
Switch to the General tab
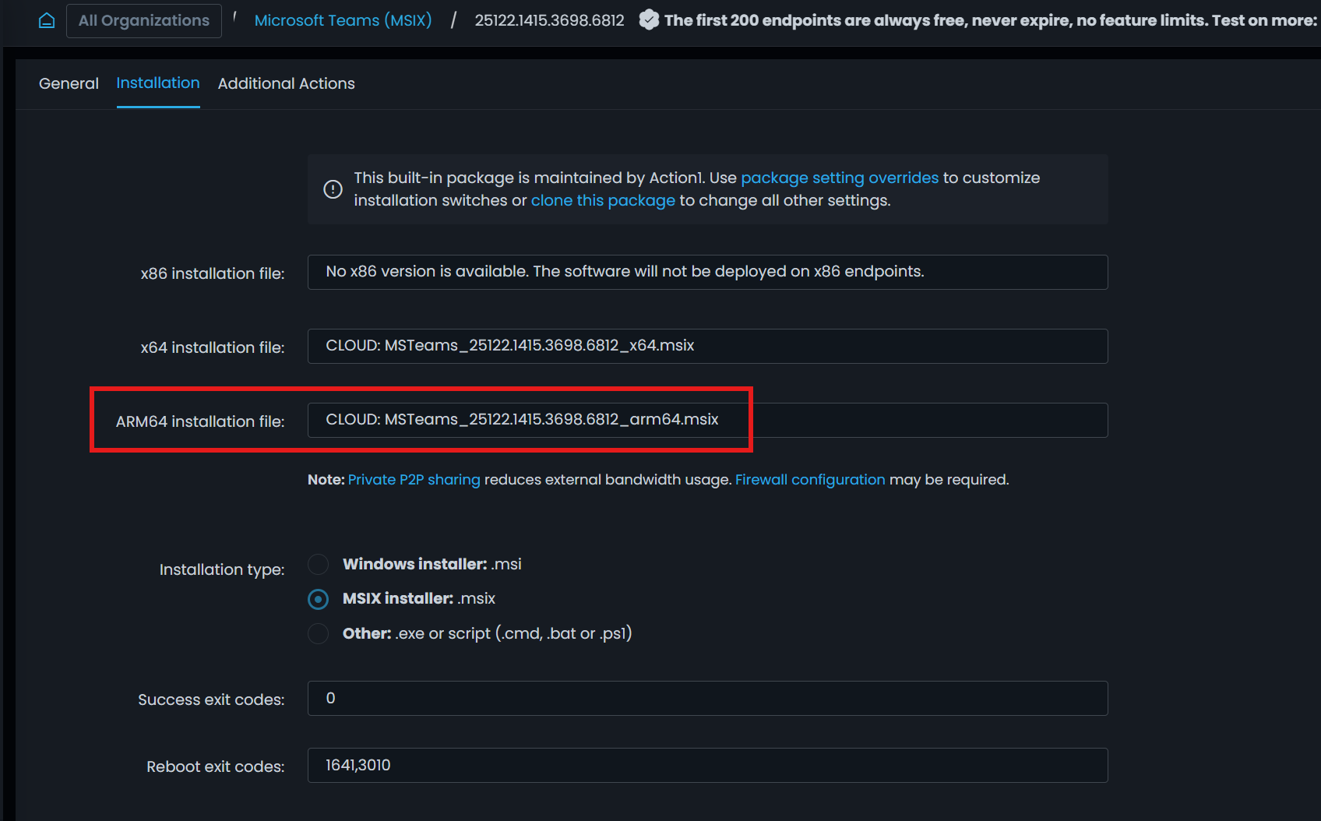(x=69, y=83)
